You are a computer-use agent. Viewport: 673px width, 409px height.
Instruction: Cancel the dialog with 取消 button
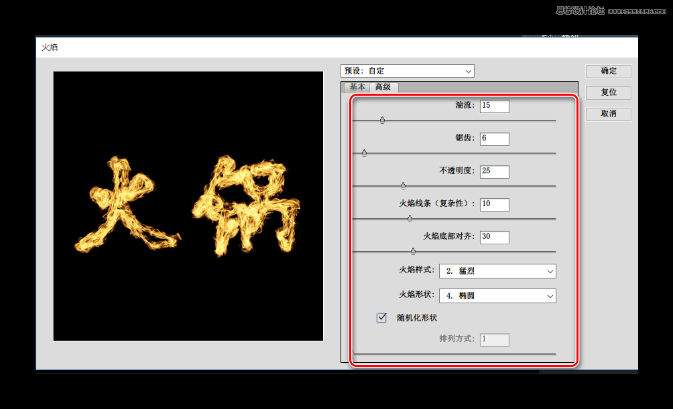coord(608,114)
